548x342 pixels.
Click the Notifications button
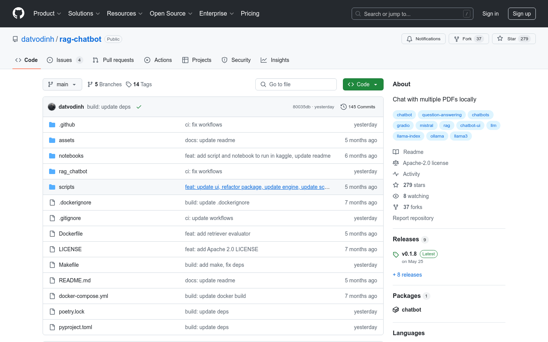pos(424,39)
